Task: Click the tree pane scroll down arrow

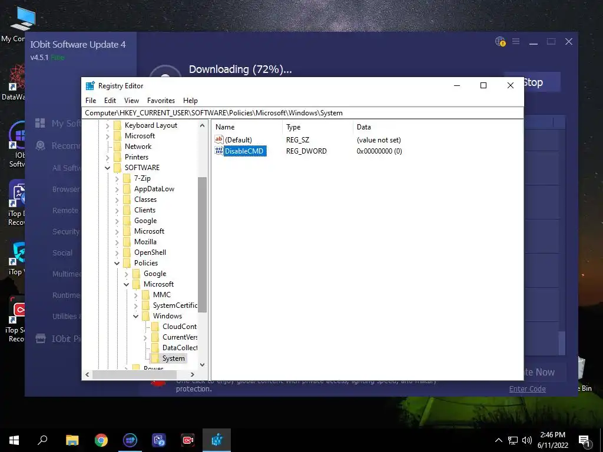Action: pyautogui.click(x=203, y=364)
